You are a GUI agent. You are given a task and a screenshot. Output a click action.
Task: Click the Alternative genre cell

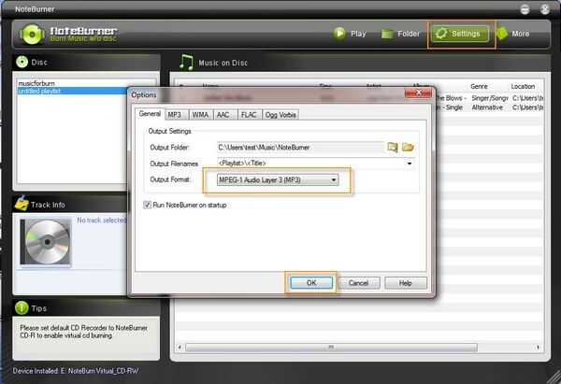click(x=487, y=107)
